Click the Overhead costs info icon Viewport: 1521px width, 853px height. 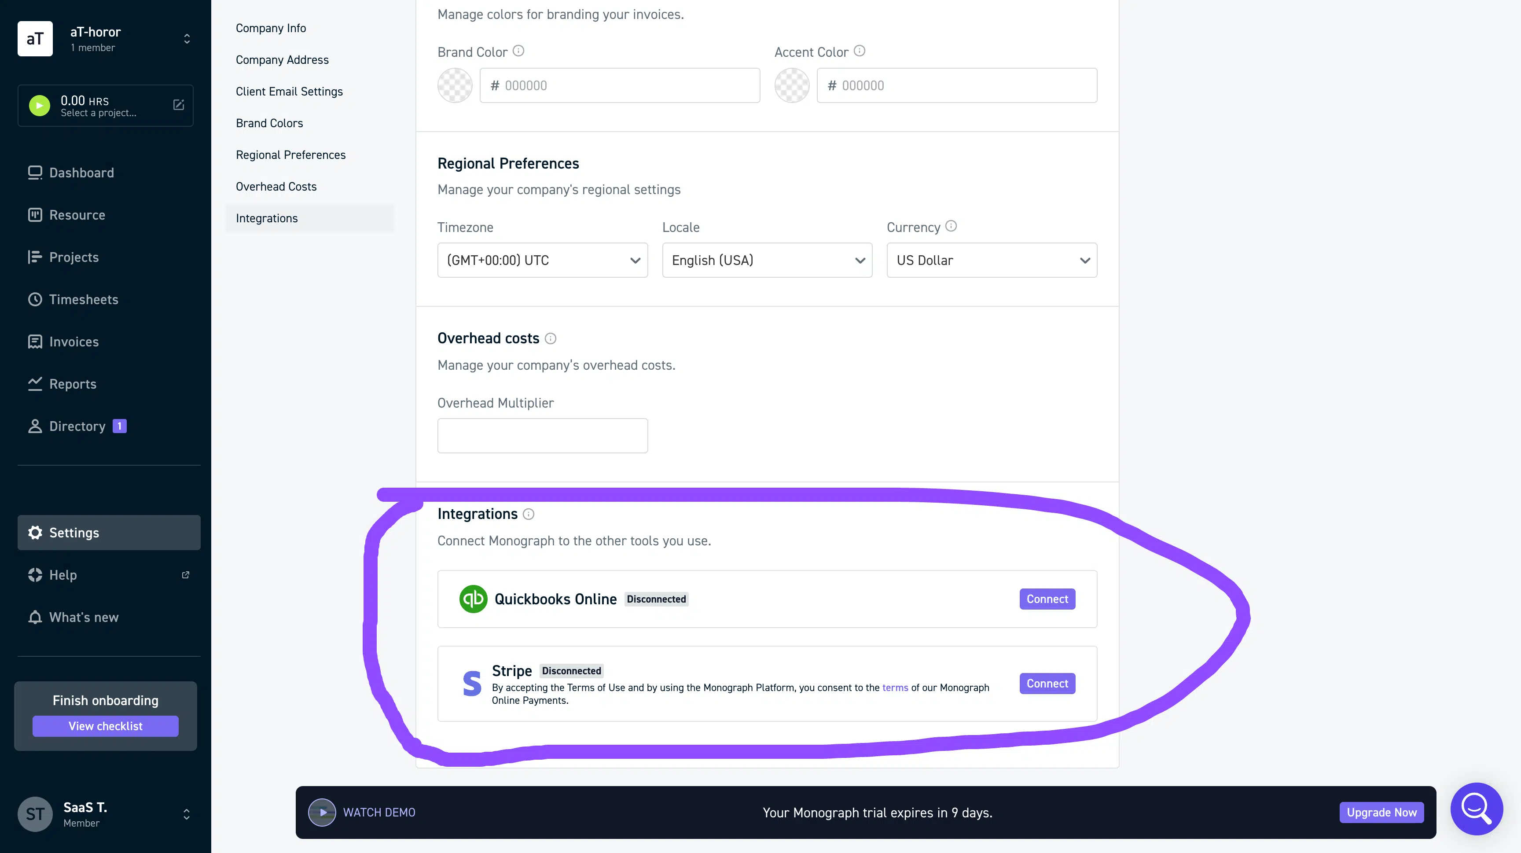(x=550, y=338)
